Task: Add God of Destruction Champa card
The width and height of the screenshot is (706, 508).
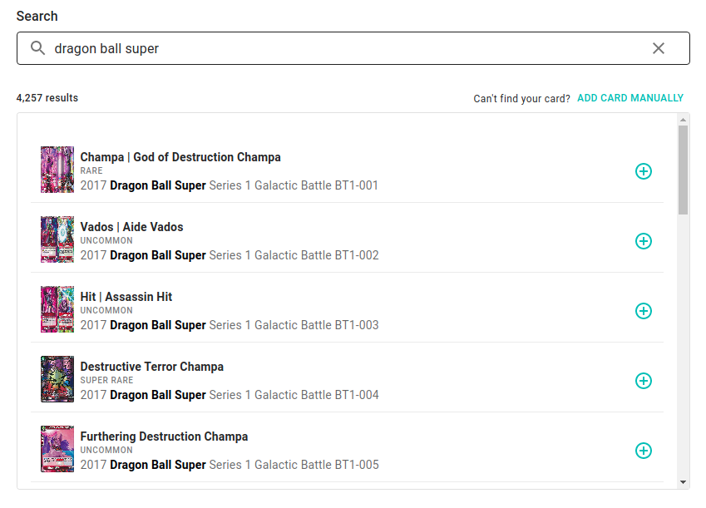Action: pos(643,171)
